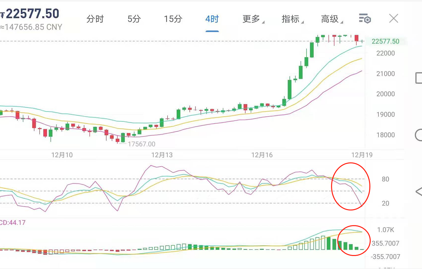Click the large 22577.50 price display
422x269 pixels.
point(32,14)
